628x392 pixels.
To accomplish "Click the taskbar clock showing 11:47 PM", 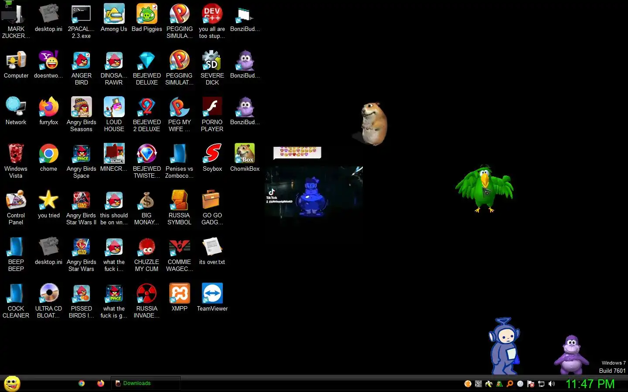I will coord(590,384).
